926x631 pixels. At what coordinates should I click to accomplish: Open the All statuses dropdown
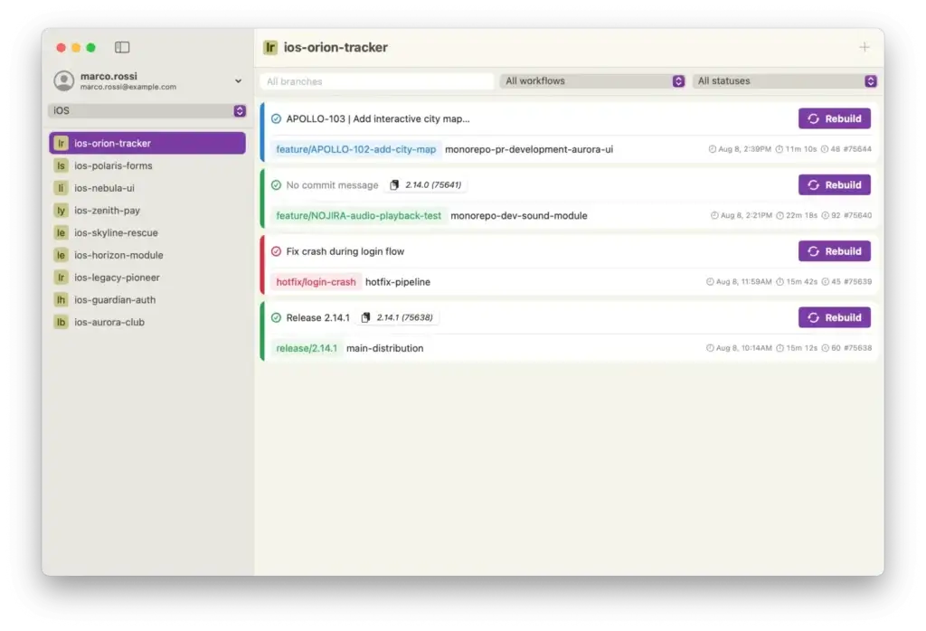click(785, 80)
